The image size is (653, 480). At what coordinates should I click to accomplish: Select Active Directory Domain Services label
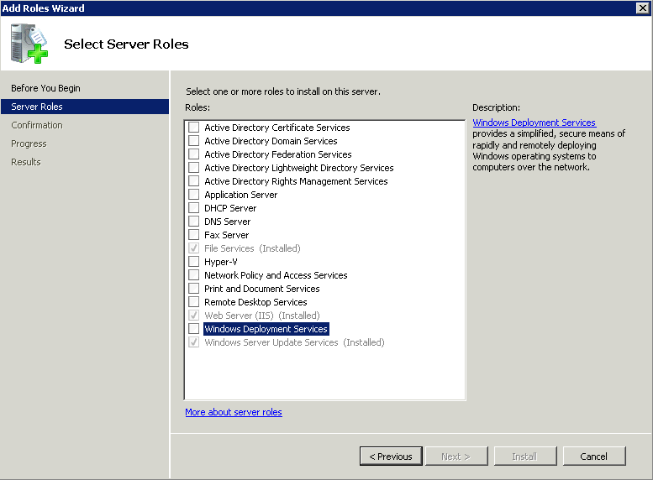(271, 141)
